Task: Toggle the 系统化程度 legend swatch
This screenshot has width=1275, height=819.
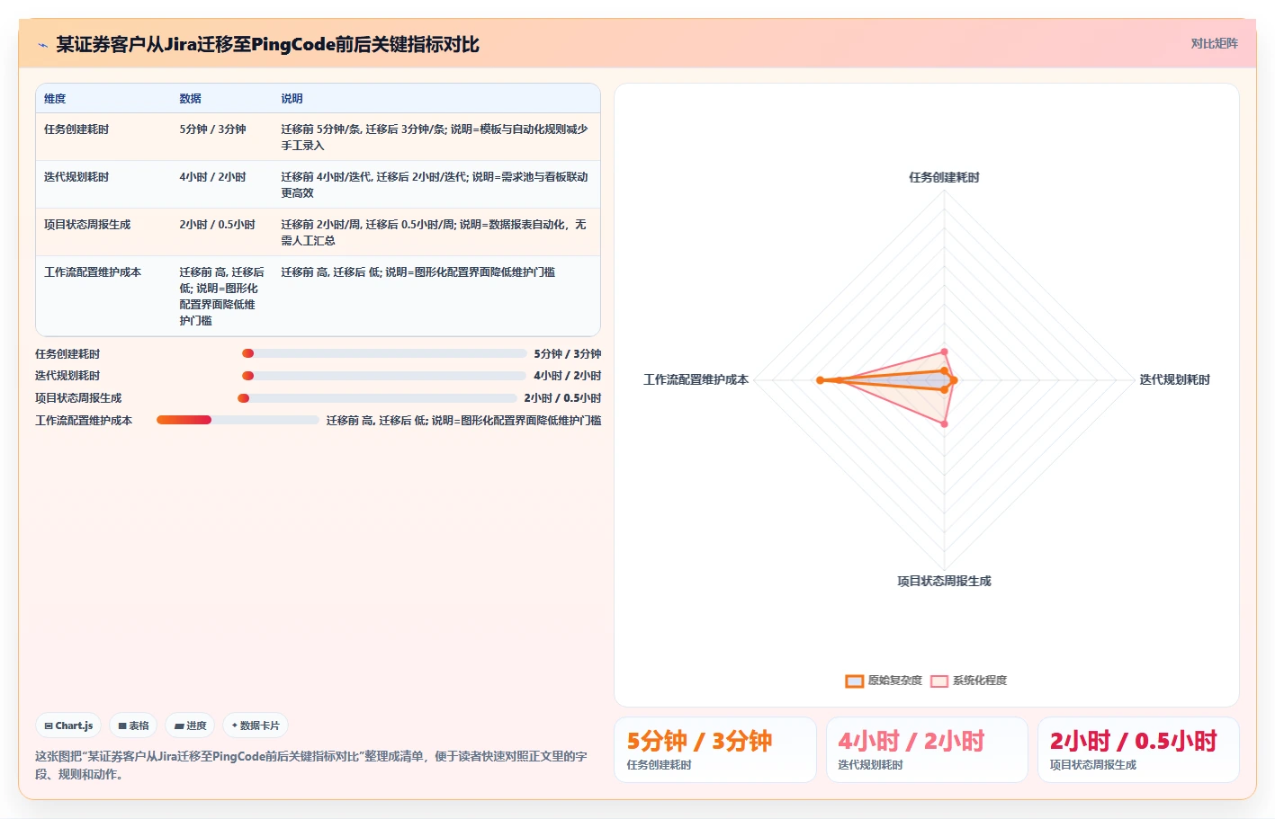Action: (939, 681)
